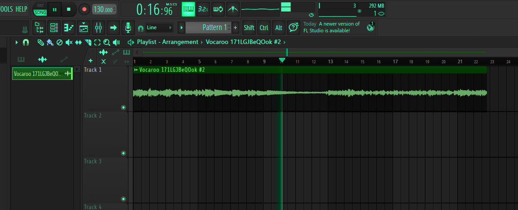Viewport: 518px width, 210px height.
Task: Open the help hint chat icon
Action: tap(293, 27)
